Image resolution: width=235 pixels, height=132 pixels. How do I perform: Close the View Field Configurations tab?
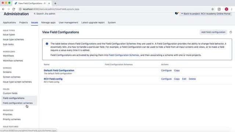[x=49, y=3]
